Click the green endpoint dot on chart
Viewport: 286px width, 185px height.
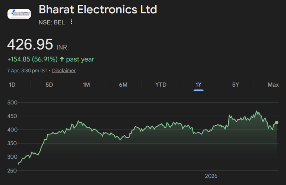point(277,123)
